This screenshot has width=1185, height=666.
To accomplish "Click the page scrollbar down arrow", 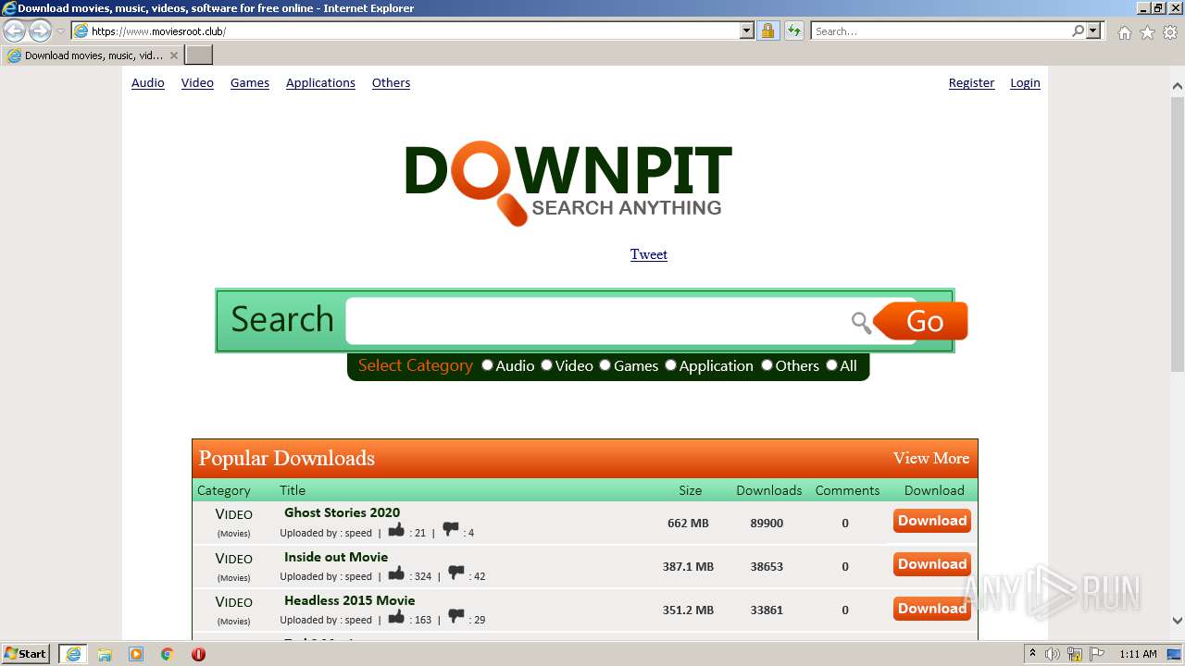I will pyautogui.click(x=1178, y=622).
